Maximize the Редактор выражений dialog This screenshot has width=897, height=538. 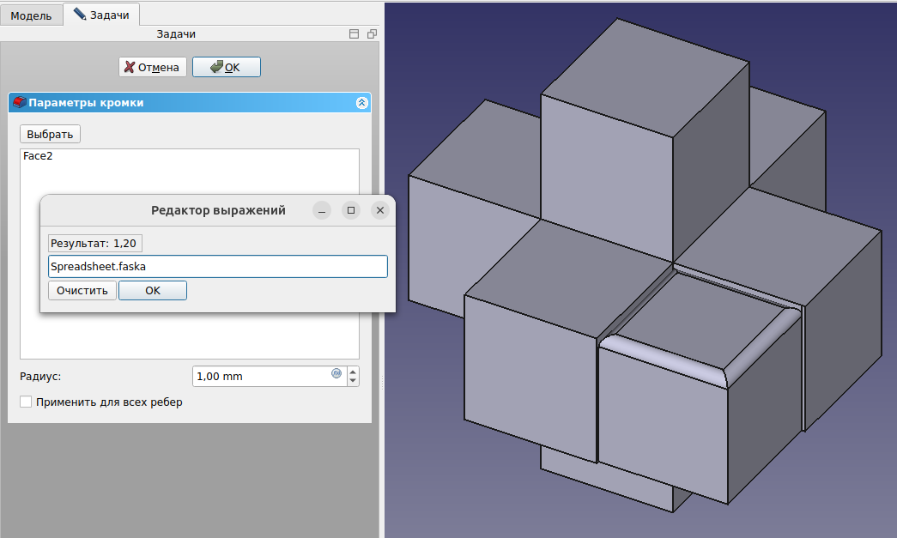[x=351, y=210]
